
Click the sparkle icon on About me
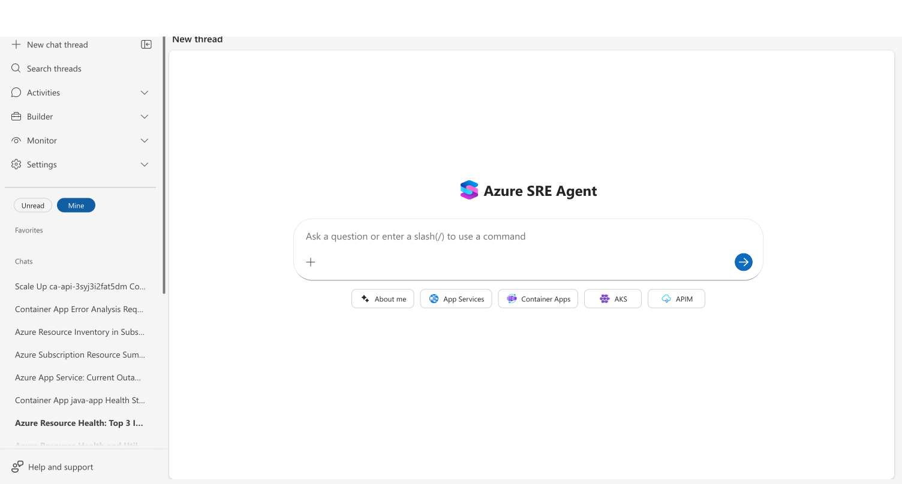tap(365, 298)
